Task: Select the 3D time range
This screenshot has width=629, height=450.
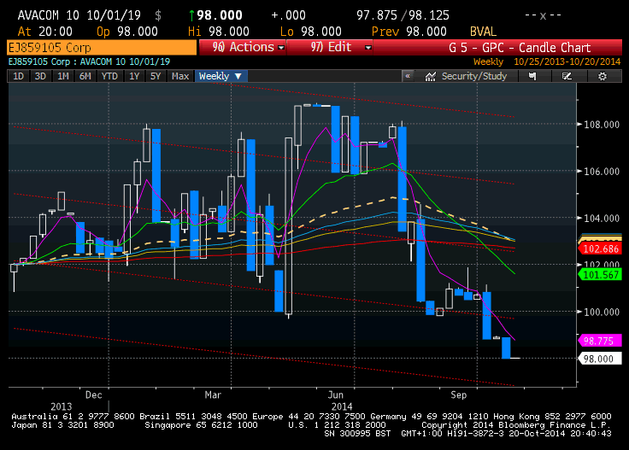Action: coord(40,76)
